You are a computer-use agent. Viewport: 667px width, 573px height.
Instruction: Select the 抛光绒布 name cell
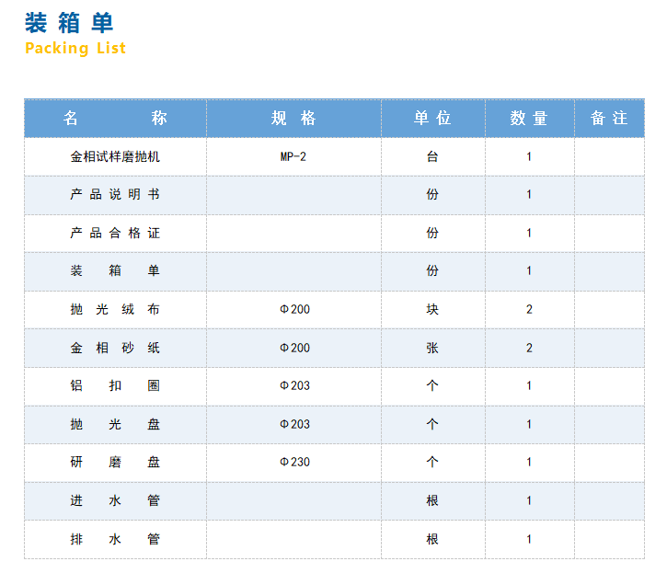tap(115, 309)
